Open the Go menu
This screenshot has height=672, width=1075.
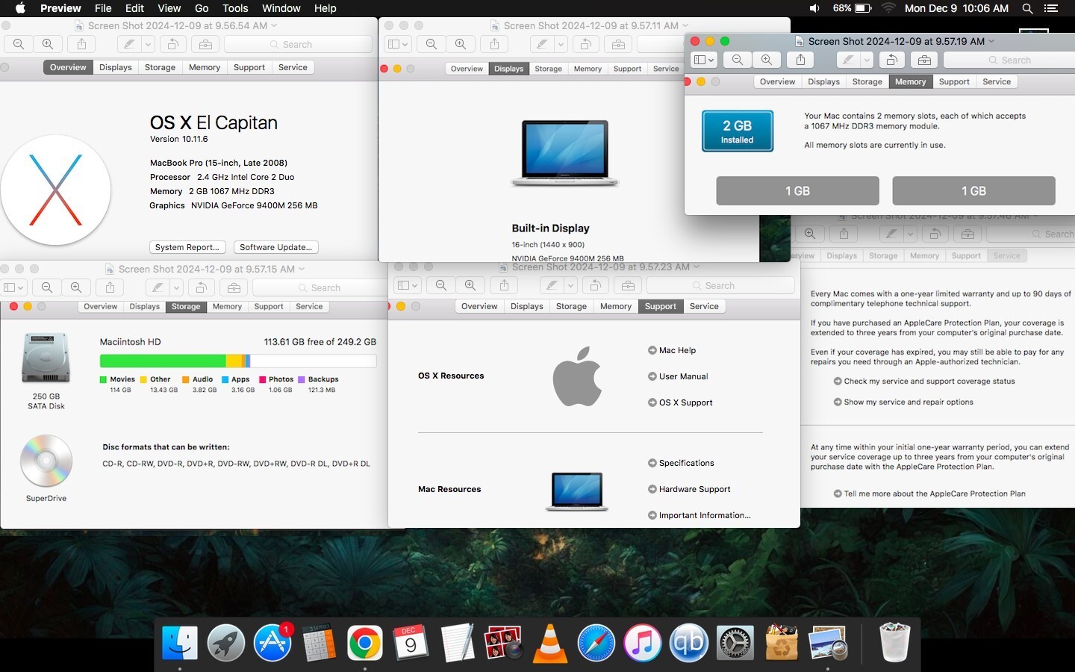click(202, 8)
